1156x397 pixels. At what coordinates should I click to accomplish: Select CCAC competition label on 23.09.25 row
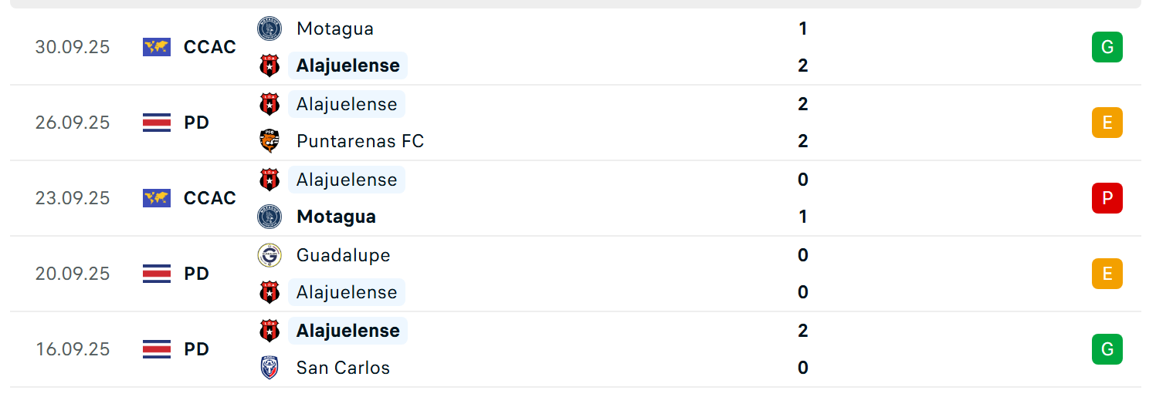[210, 198]
